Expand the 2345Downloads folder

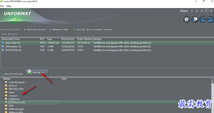[x=3, y=102]
